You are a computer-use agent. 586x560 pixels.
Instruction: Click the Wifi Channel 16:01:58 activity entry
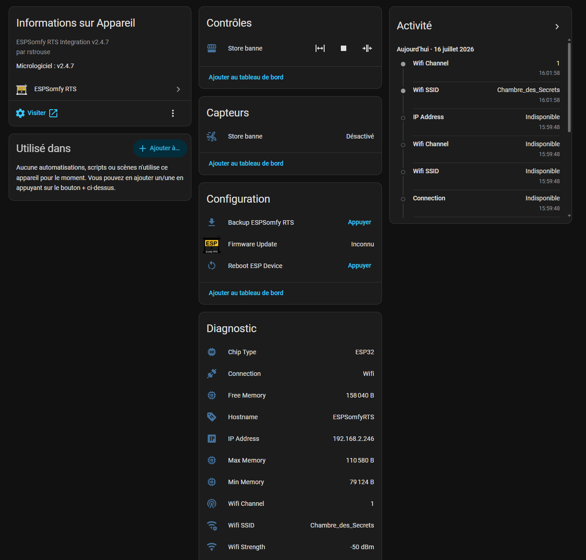coord(486,68)
